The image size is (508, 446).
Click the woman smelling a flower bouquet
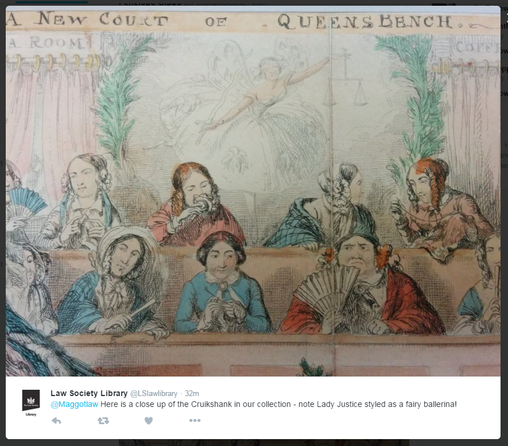tap(196, 205)
